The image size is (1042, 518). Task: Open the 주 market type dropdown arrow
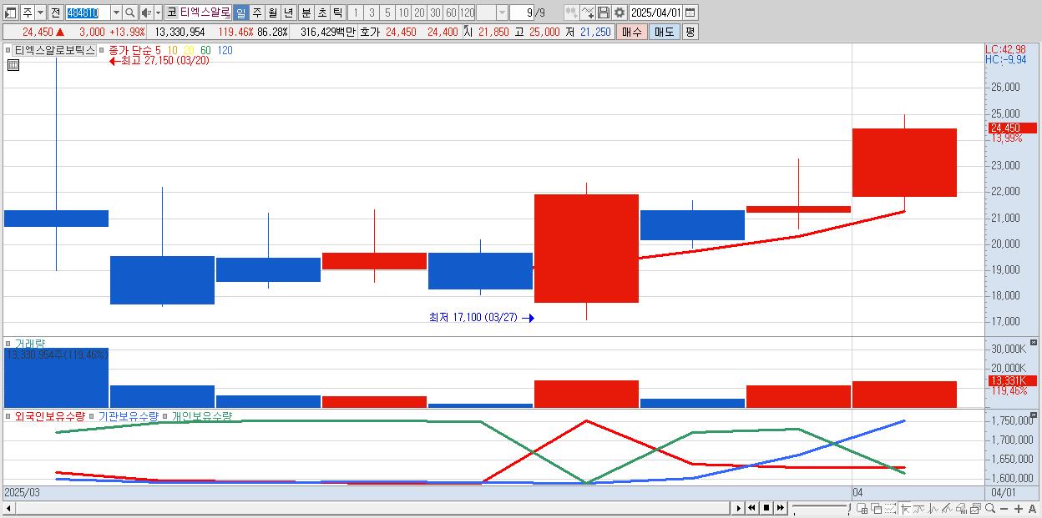pyautogui.click(x=41, y=13)
